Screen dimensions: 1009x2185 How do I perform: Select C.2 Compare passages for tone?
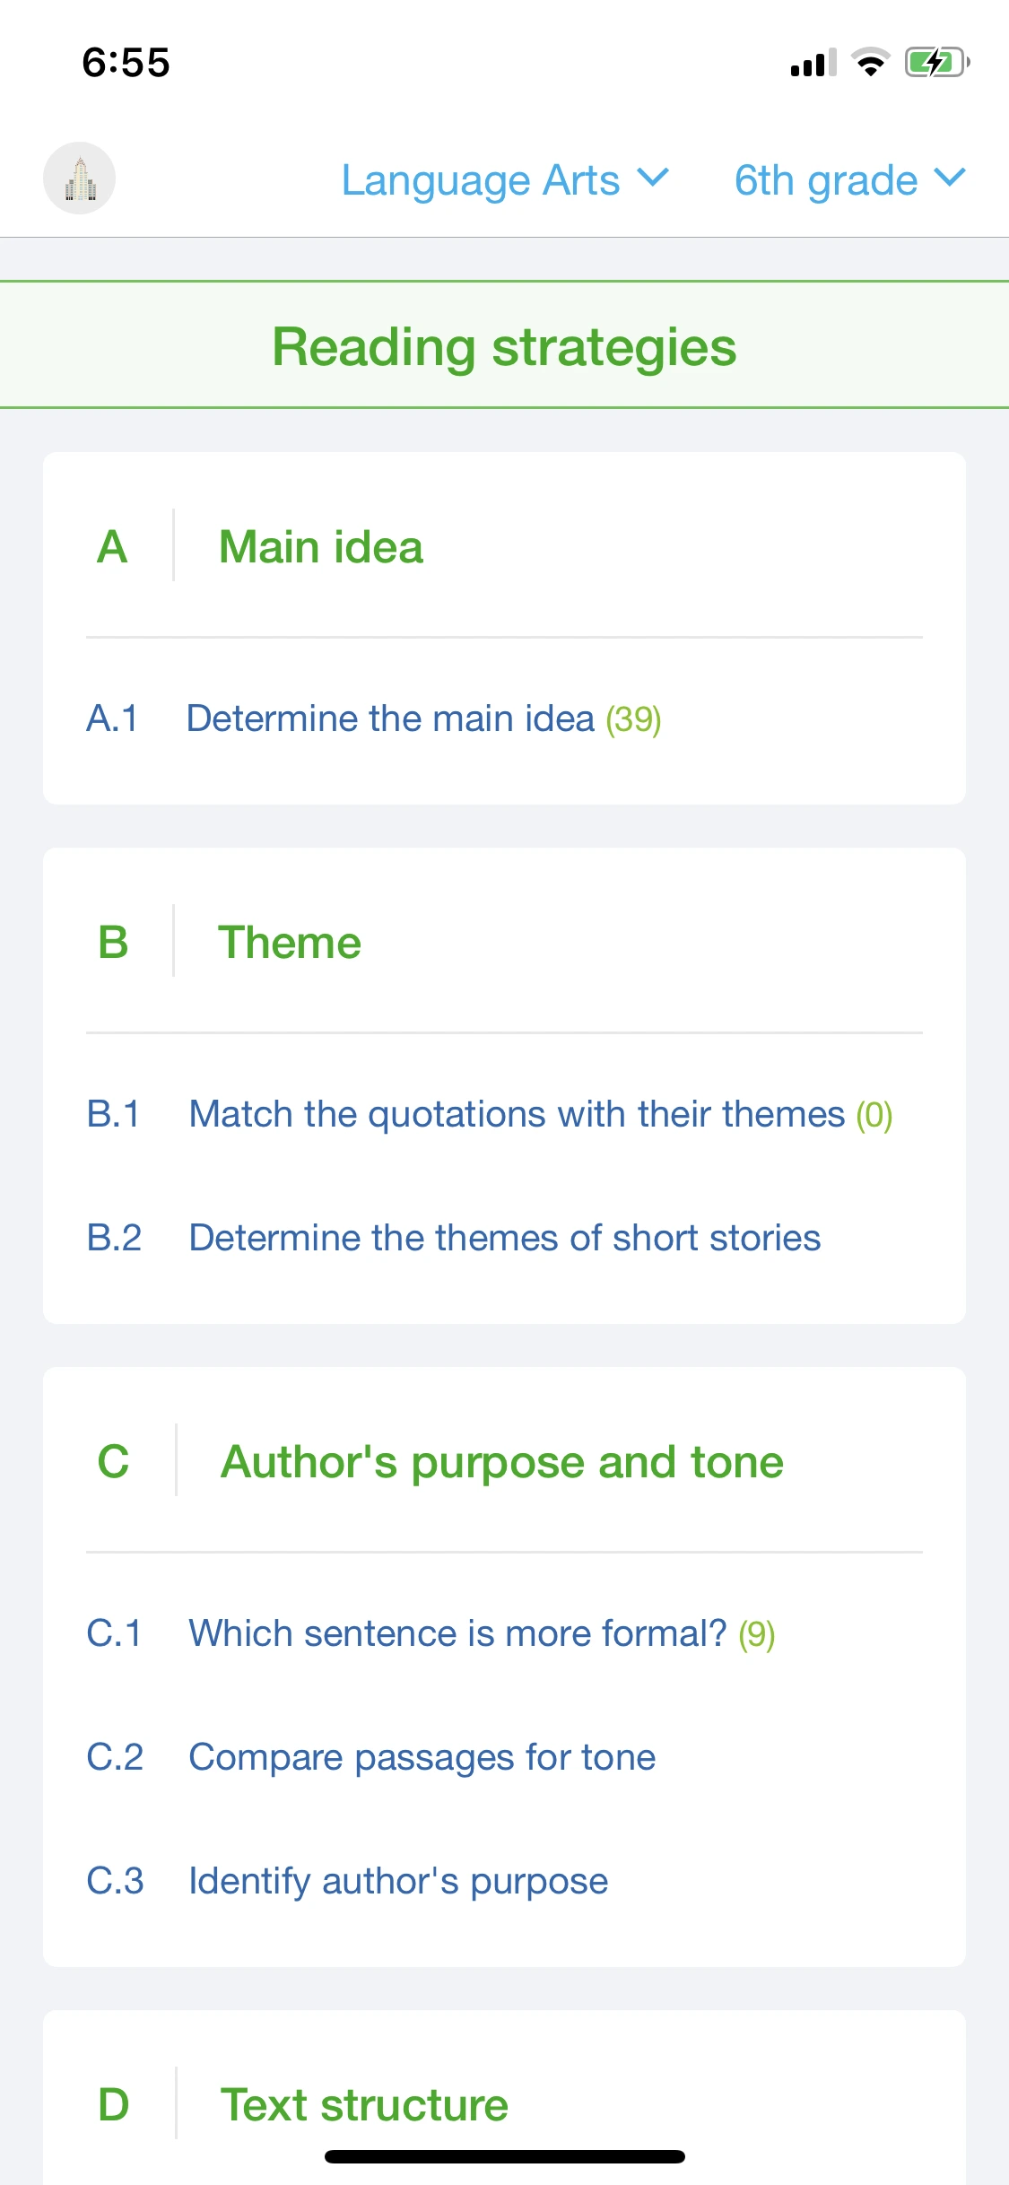(x=422, y=1757)
